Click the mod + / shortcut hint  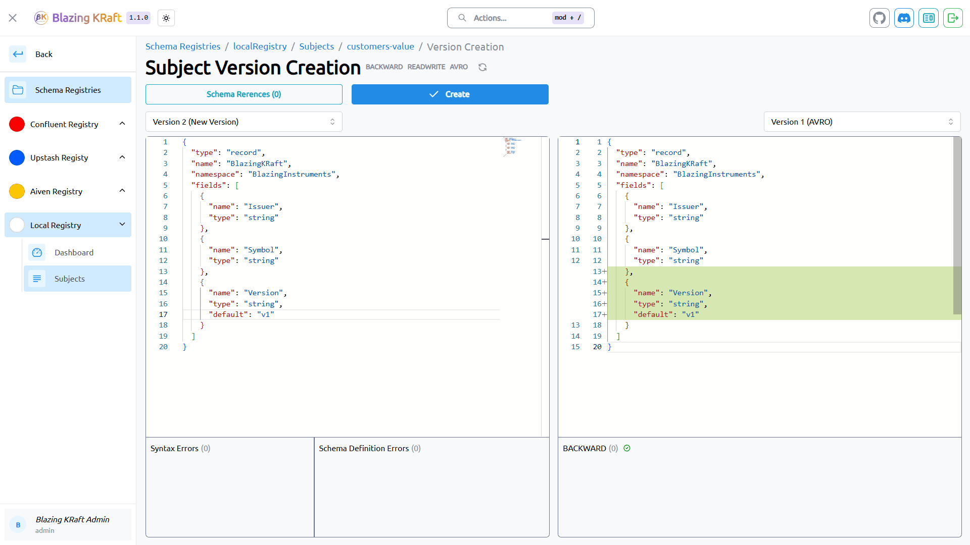568,18
